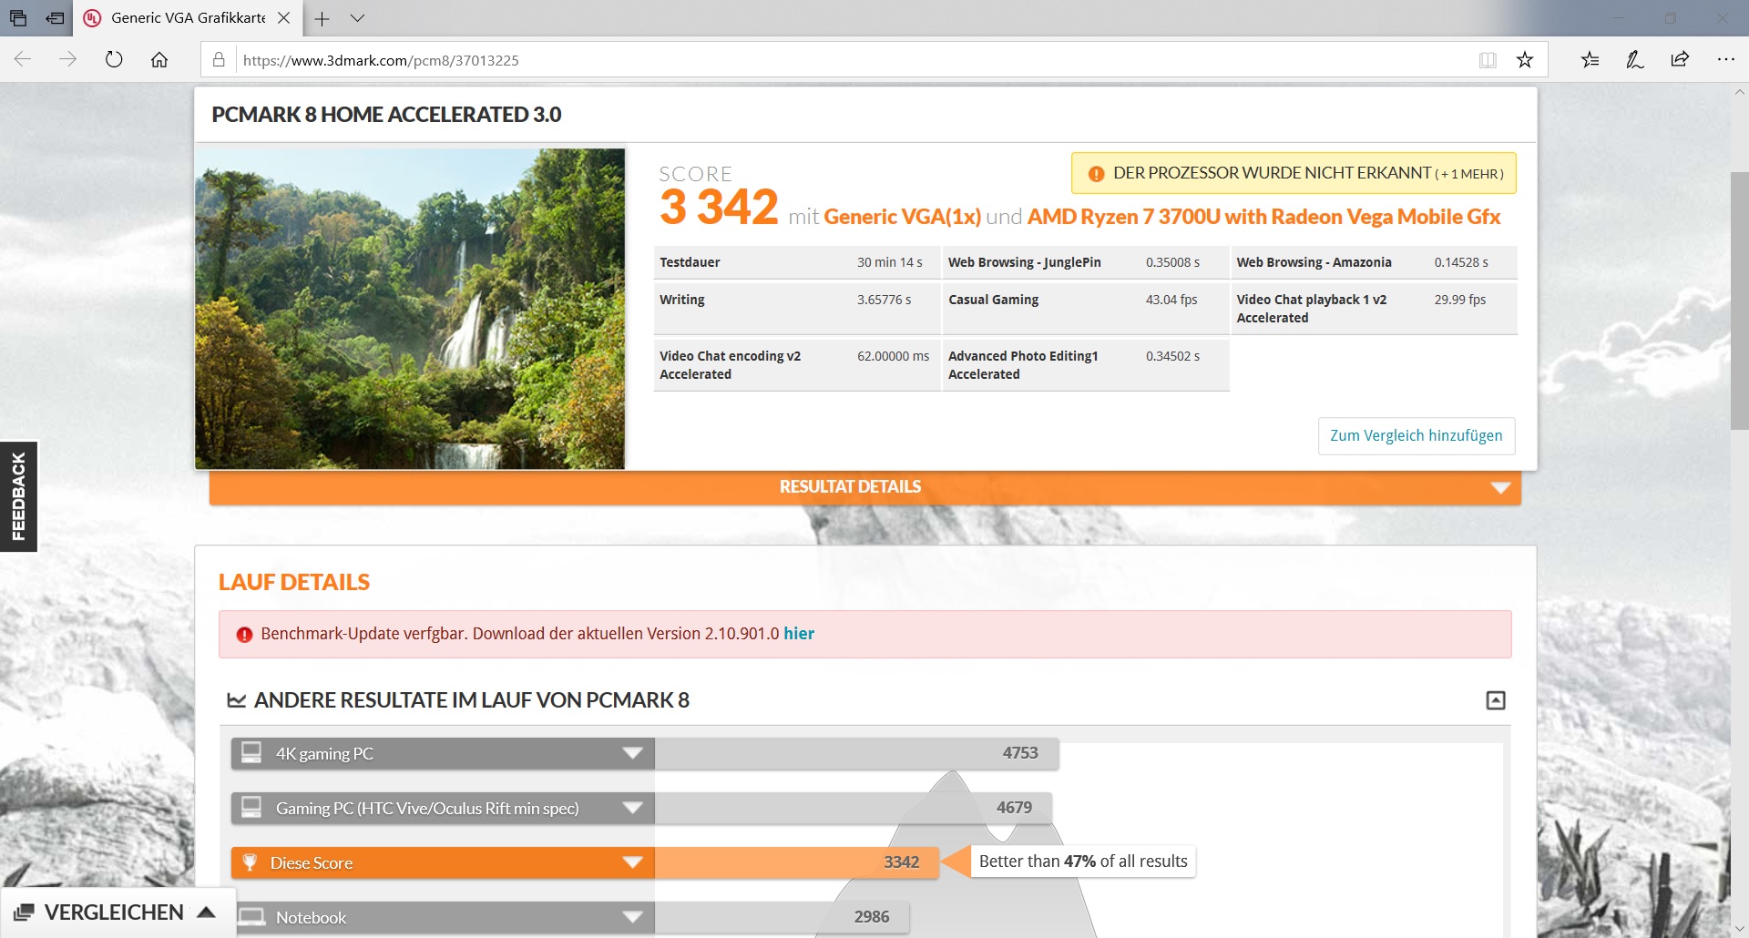Close the Generic VGA Grafikkarte tab
Image resolution: width=1749 pixels, height=938 pixels.
click(x=283, y=18)
